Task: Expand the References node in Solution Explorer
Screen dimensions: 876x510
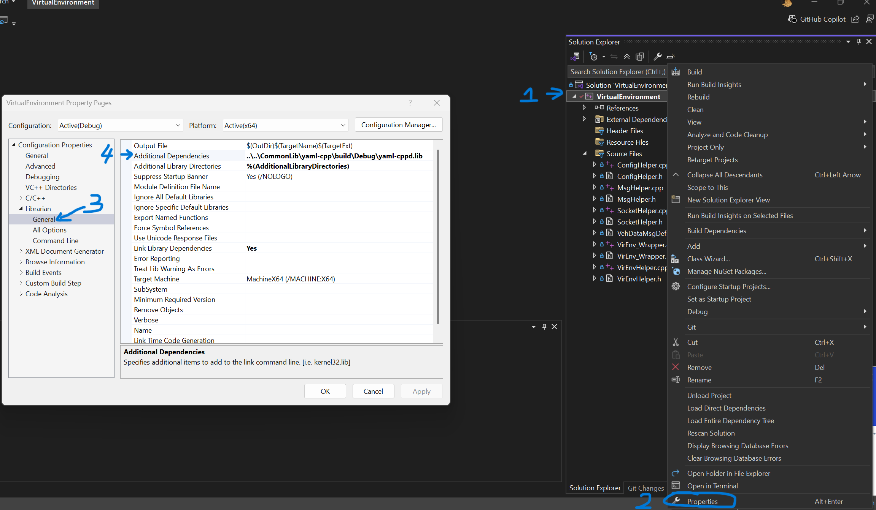Action: click(x=584, y=108)
